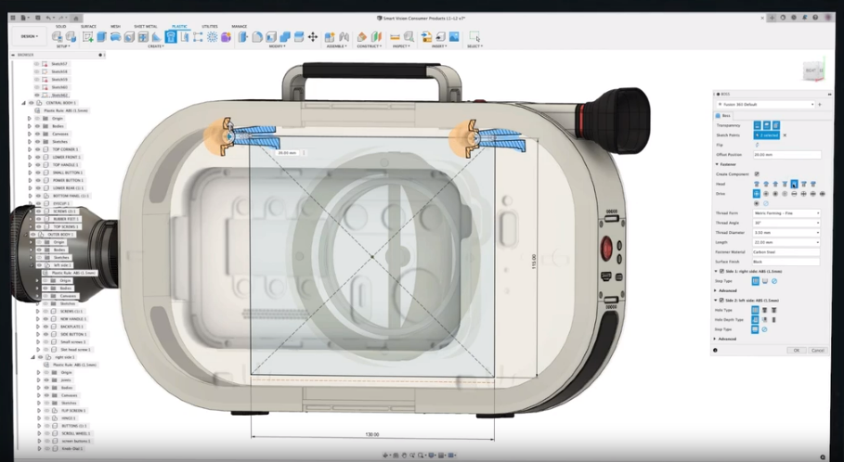Click the Create Sketch icon
The image size is (844, 462).
tap(87, 36)
